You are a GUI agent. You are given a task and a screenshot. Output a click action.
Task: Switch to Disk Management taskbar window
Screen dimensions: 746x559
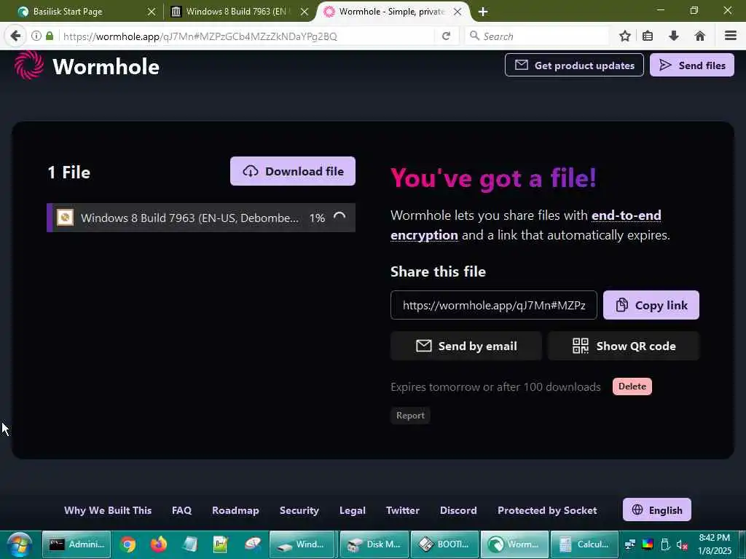point(374,544)
